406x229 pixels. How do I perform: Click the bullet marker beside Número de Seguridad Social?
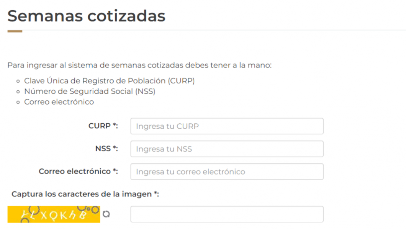[18, 92]
